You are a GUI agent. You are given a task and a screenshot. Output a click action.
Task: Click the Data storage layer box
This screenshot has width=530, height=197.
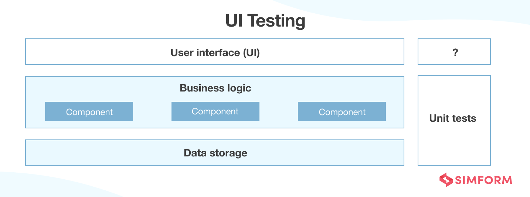coord(214,153)
